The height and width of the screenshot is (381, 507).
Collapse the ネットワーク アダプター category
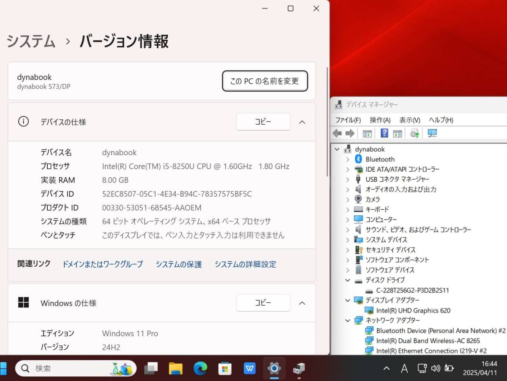(x=348, y=321)
